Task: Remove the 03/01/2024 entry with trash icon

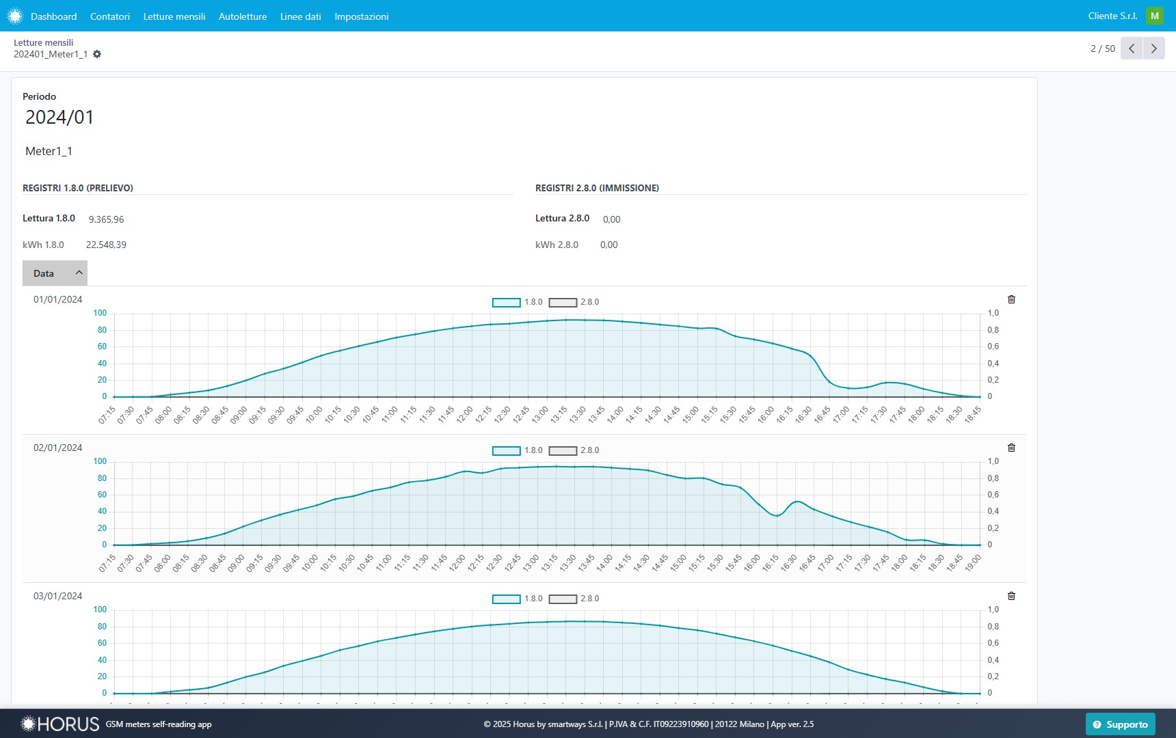Action: pos(1011,596)
